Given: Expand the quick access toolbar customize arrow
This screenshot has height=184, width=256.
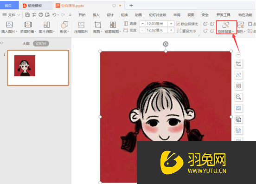Looking at the screenshot, I should point(70,15).
